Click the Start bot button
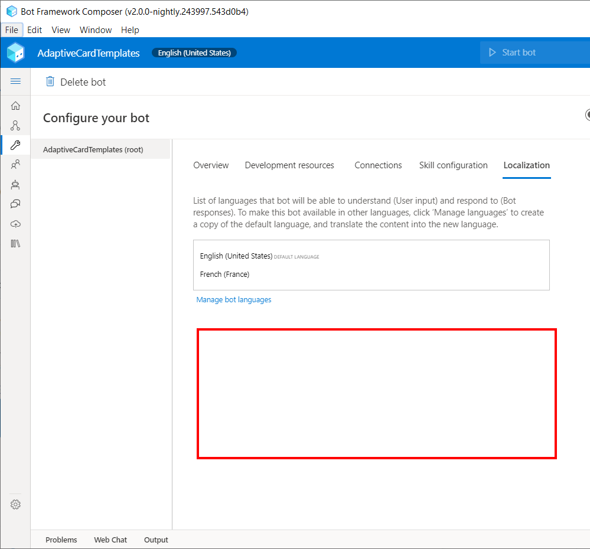 (x=534, y=53)
